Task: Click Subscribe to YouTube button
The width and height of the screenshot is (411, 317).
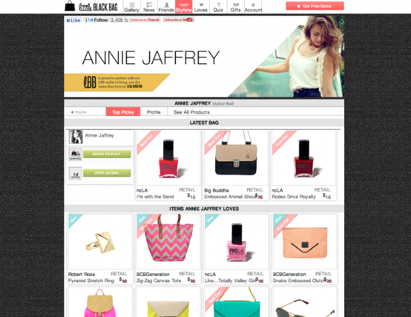Action: (x=179, y=20)
